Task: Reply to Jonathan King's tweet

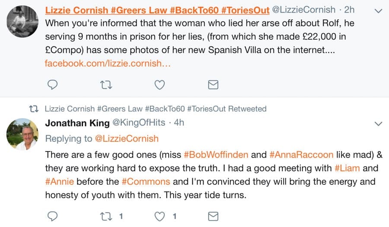Action: [52, 216]
